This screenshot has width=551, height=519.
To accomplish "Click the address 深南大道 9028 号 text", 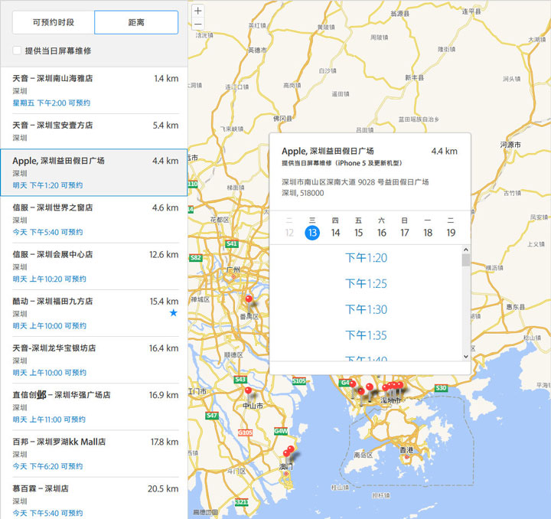I will [x=355, y=182].
